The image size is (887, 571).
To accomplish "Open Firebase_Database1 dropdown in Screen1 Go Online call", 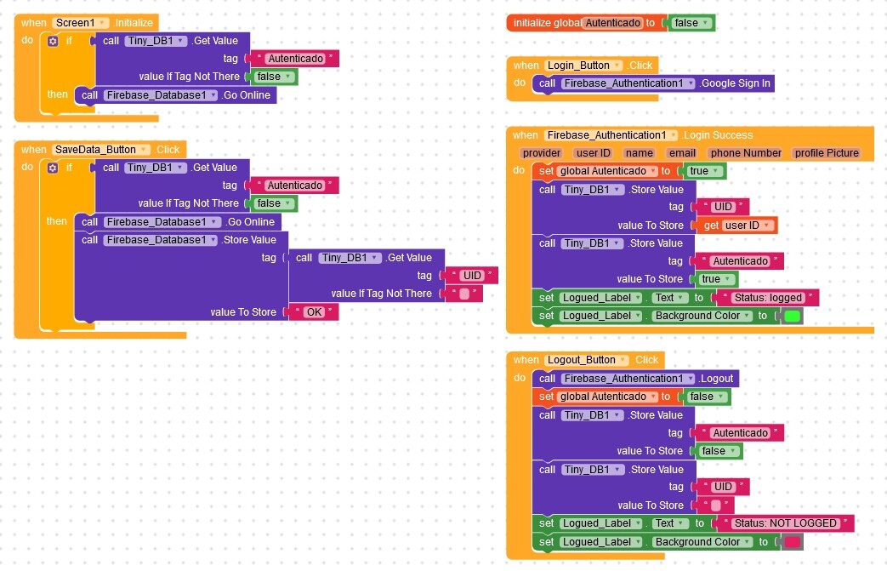I will click(162, 95).
